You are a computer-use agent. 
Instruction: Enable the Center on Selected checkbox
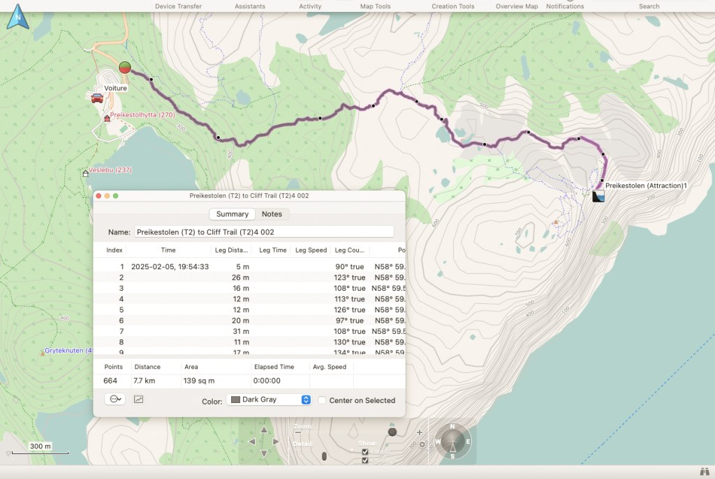tap(323, 400)
